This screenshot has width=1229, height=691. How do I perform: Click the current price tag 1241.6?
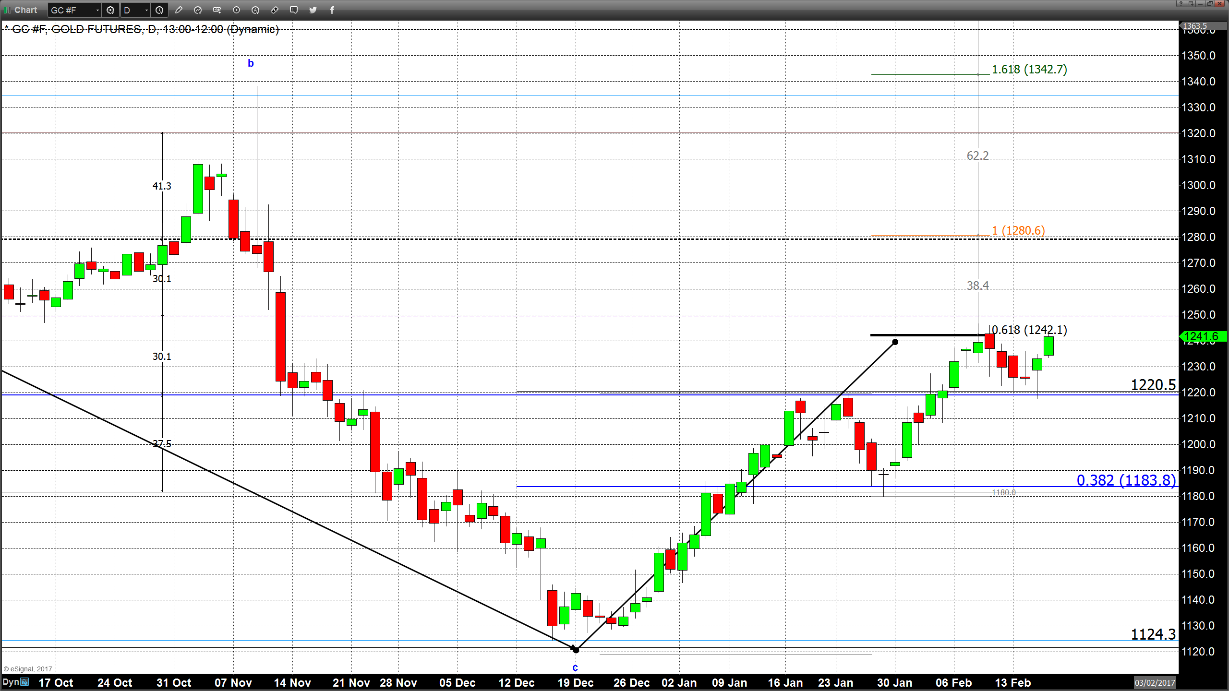pyautogui.click(x=1204, y=336)
